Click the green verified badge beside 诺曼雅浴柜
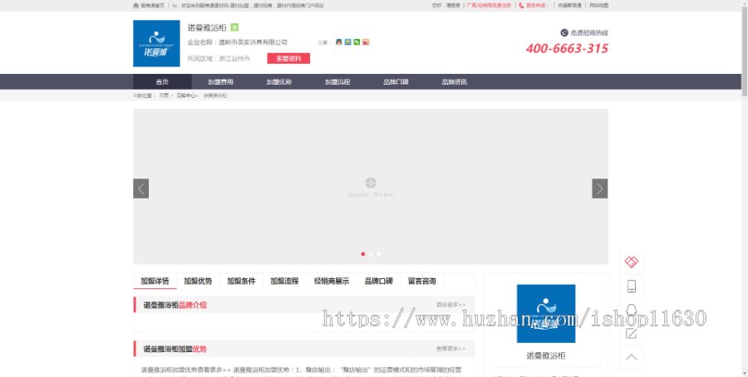The image size is (748, 377). click(x=234, y=27)
